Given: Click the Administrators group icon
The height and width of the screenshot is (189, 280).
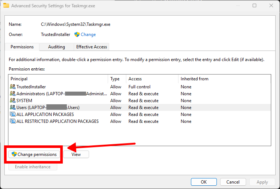Looking at the screenshot, I should pos(13,94).
